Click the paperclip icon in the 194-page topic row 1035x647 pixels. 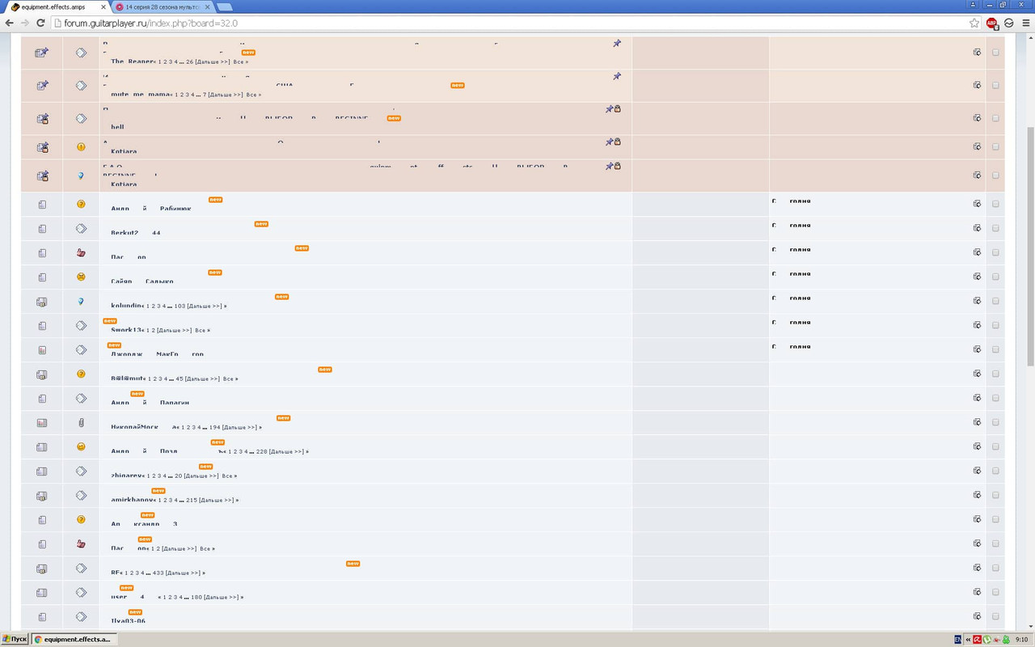coord(81,422)
